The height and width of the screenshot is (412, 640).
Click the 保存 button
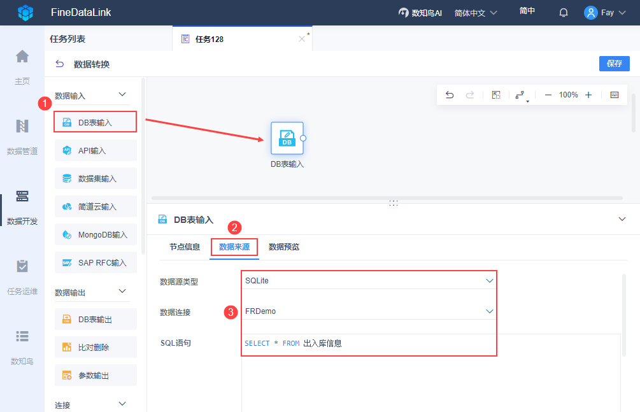(x=613, y=63)
